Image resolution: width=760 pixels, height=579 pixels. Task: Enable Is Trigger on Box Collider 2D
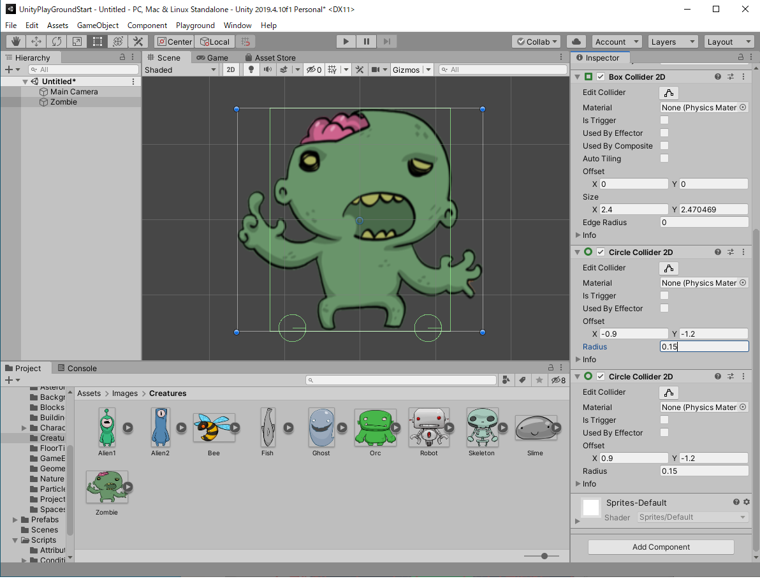point(664,121)
